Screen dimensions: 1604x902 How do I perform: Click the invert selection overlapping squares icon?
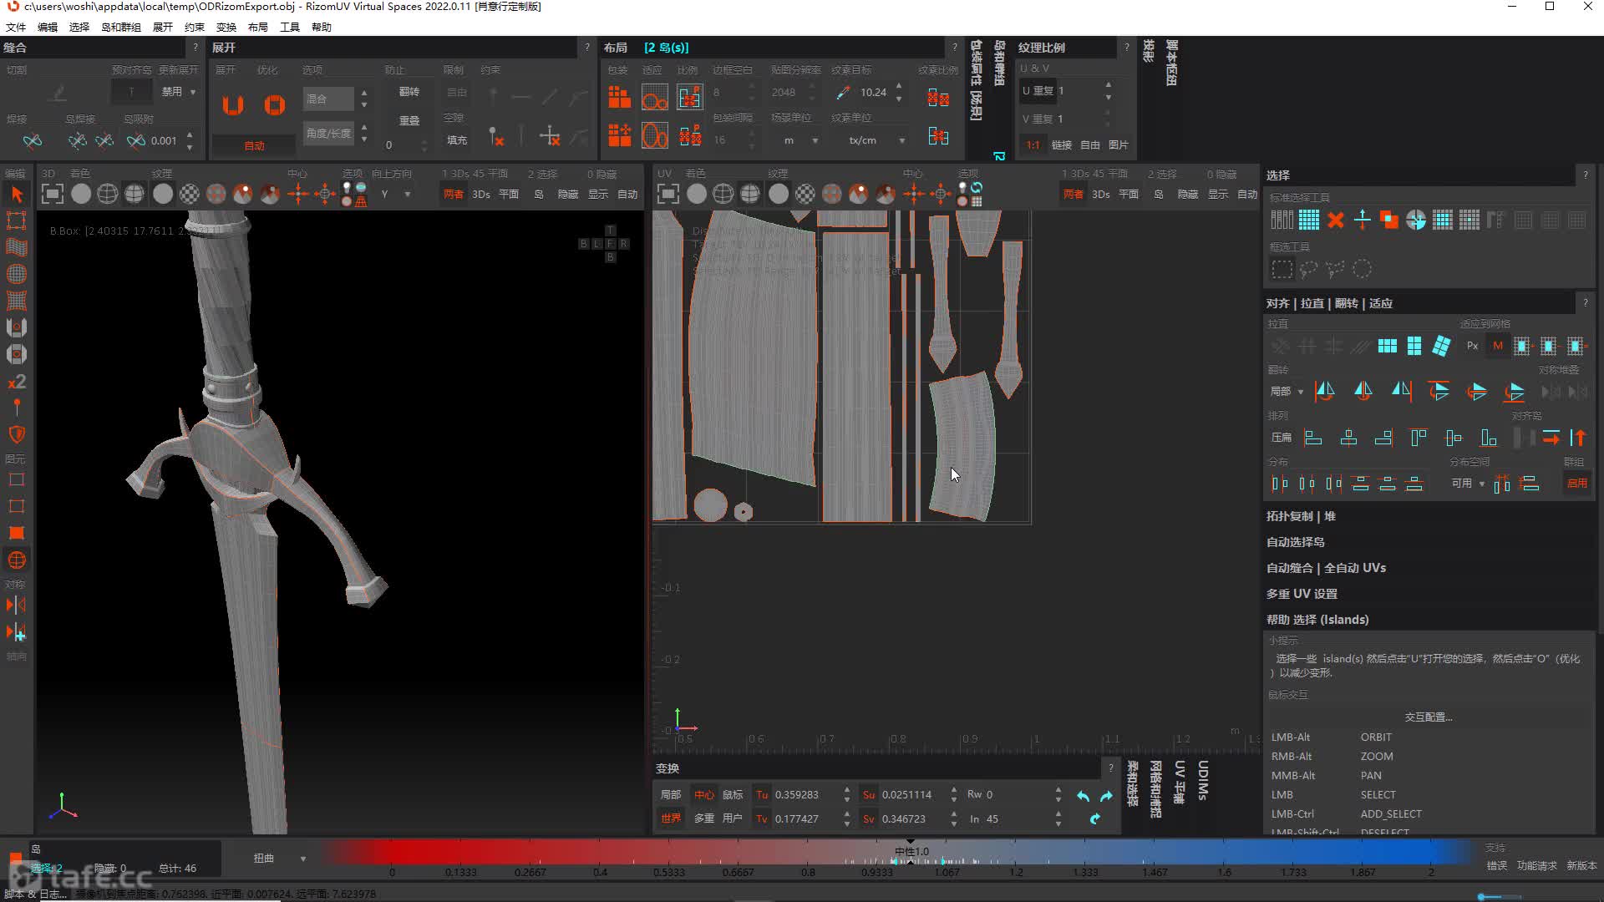1388,220
